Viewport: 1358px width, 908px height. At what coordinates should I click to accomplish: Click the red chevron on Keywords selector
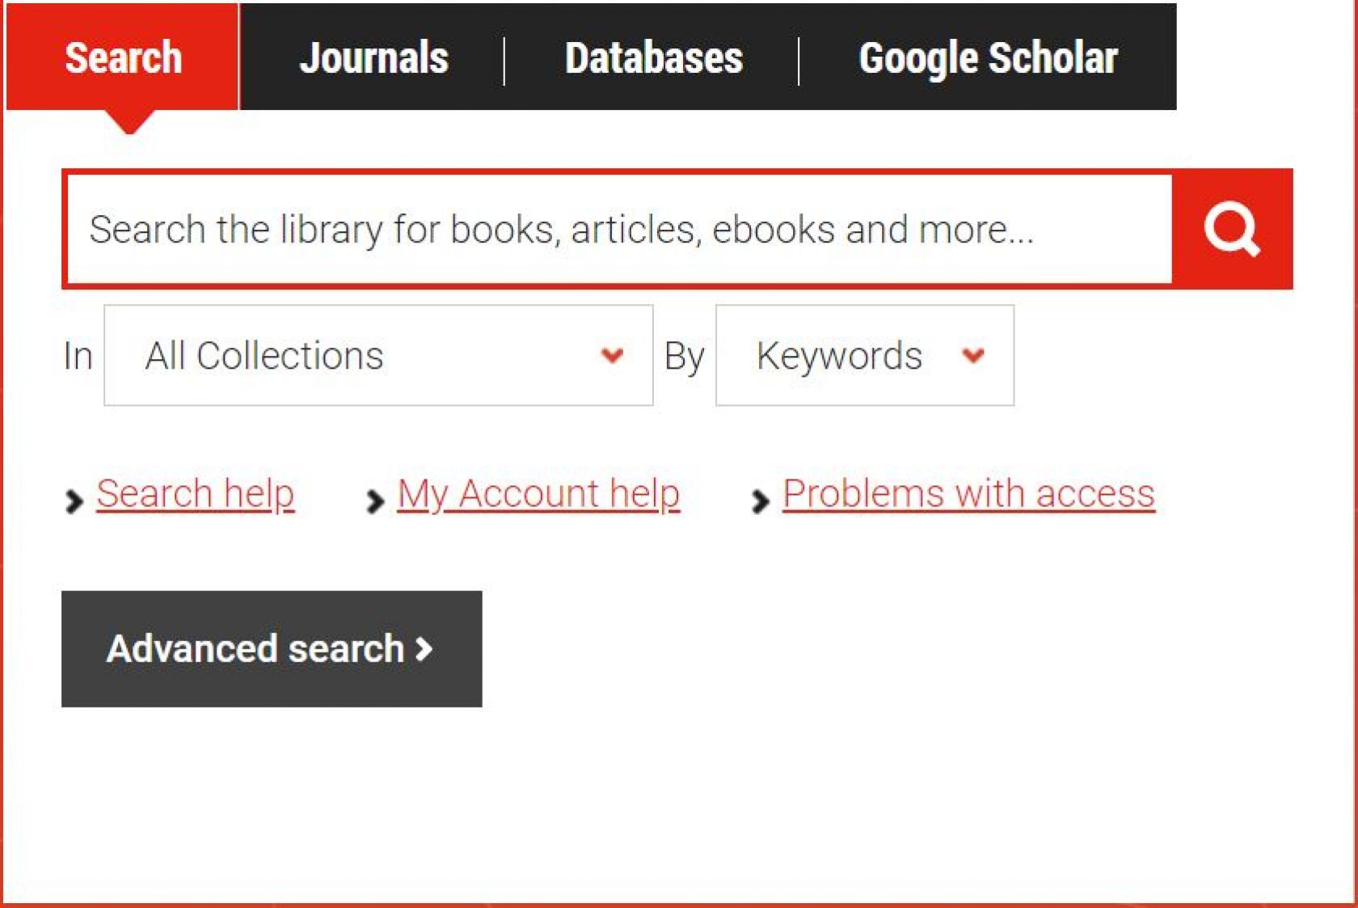point(972,355)
